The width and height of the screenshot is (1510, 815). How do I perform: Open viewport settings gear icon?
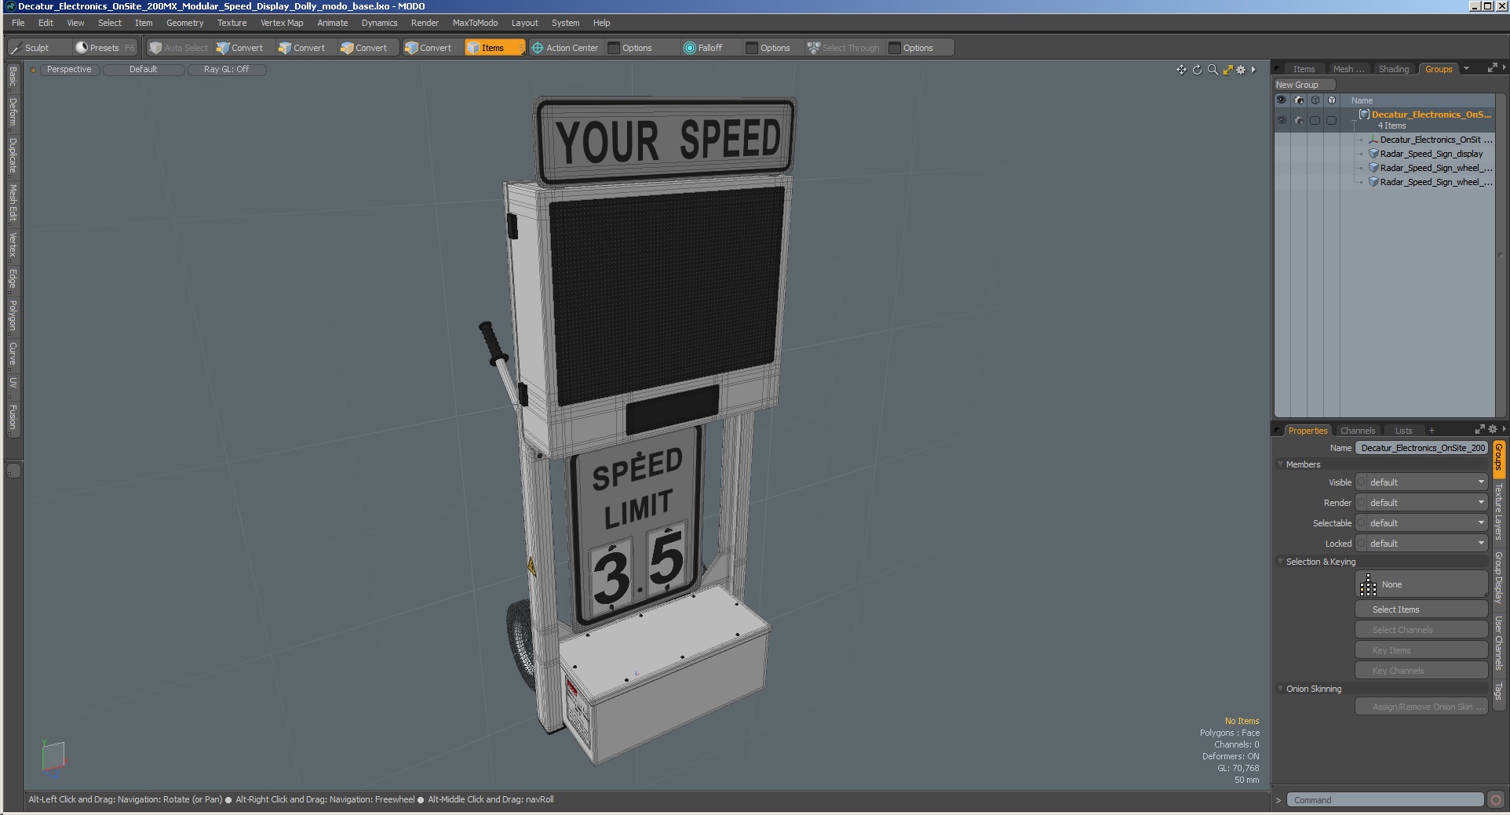pyautogui.click(x=1241, y=70)
